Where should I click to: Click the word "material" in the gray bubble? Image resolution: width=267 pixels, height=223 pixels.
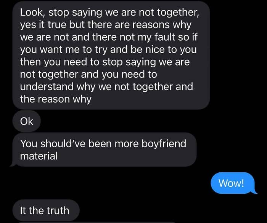click(39, 156)
